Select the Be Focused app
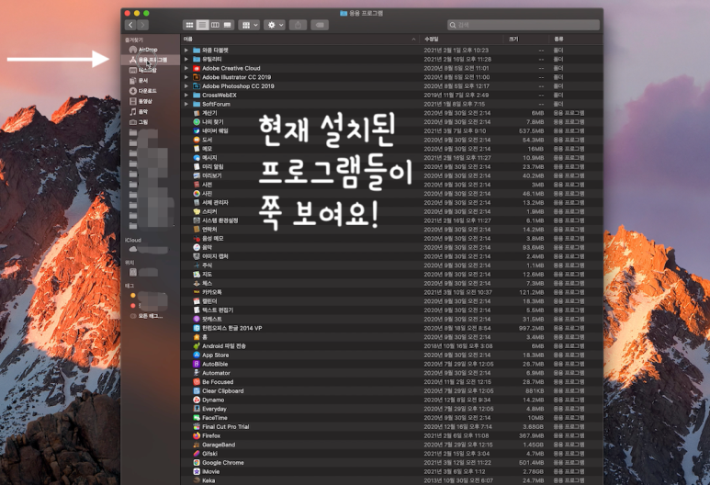This screenshot has width=710, height=485. [x=213, y=382]
